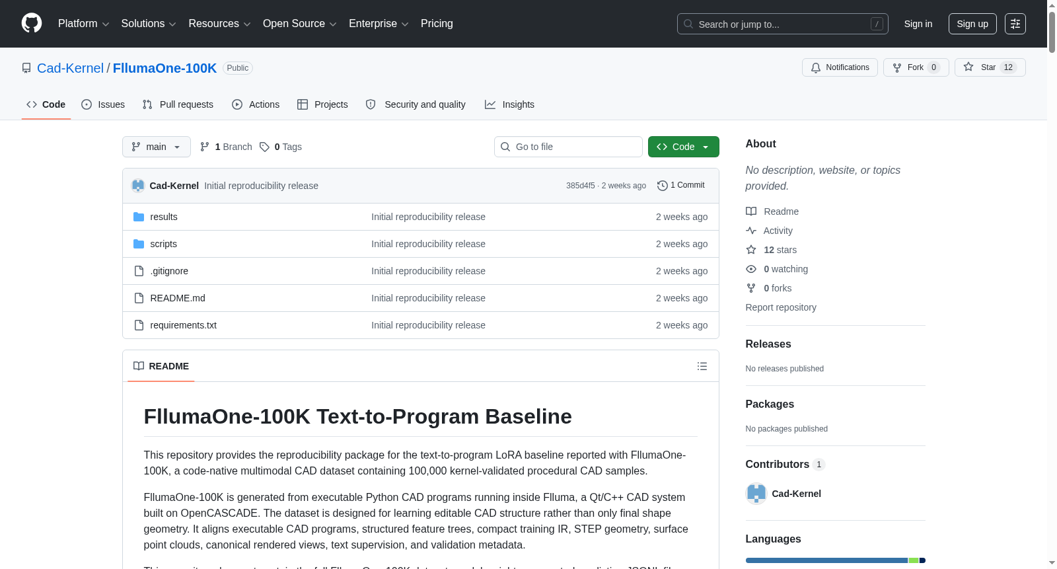Viewport: 1057px width, 569px height.
Task: Click the eye icon beside 0 watching
Action: pyautogui.click(x=751, y=269)
